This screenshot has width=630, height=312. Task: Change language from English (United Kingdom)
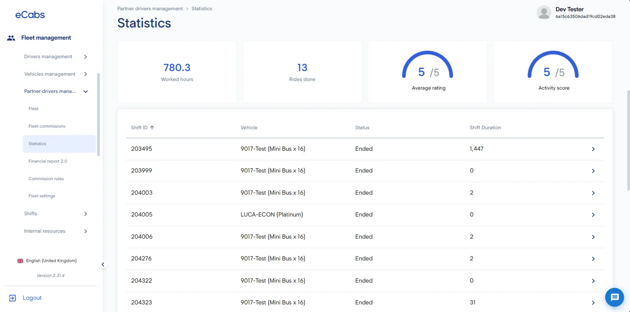pos(51,261)
